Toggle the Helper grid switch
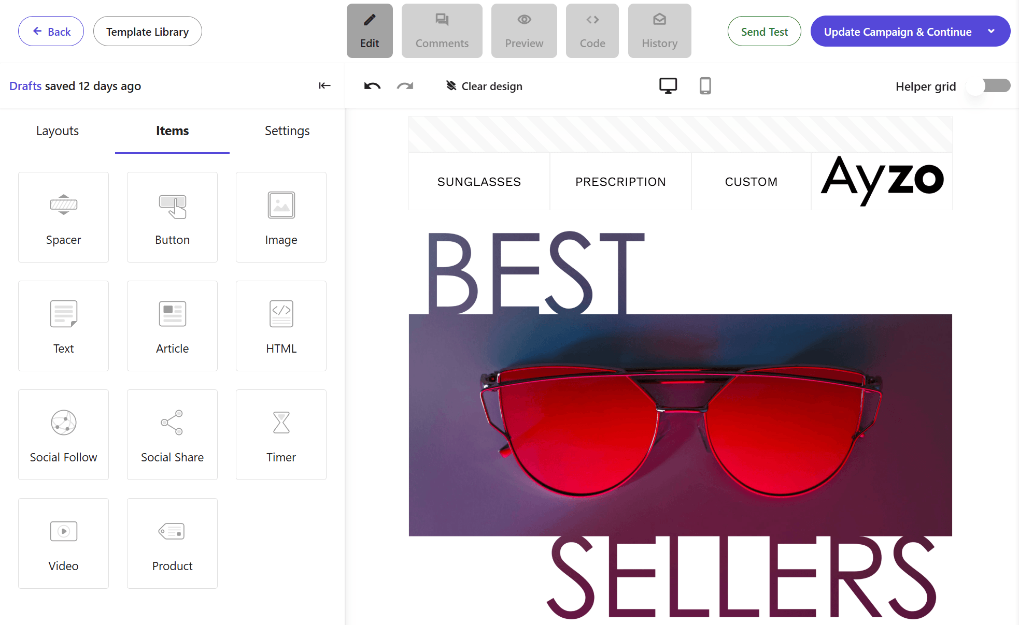 pyautogui.click(x=989, y=86)
